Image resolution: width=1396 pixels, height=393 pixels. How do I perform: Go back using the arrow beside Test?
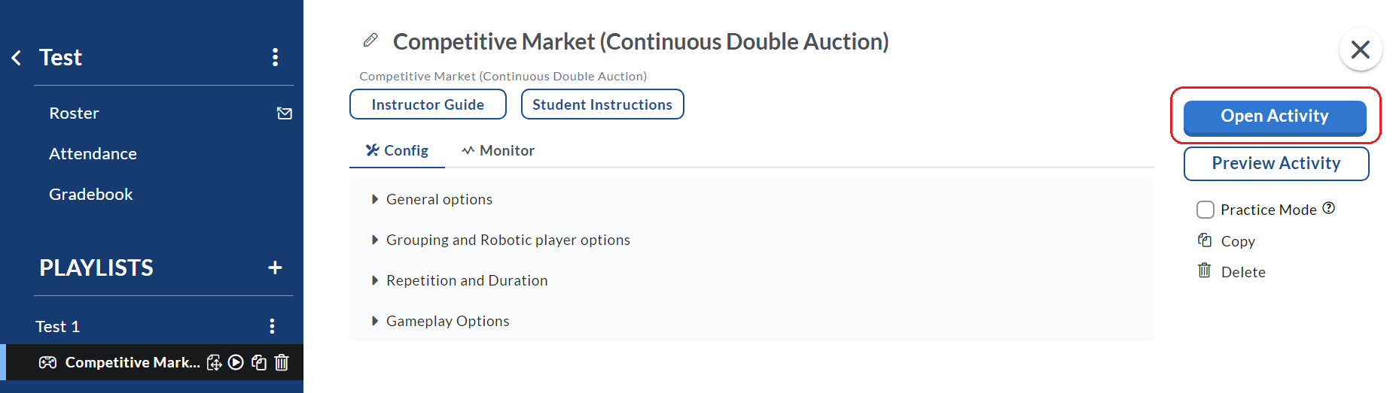click(x=16, y=58)
